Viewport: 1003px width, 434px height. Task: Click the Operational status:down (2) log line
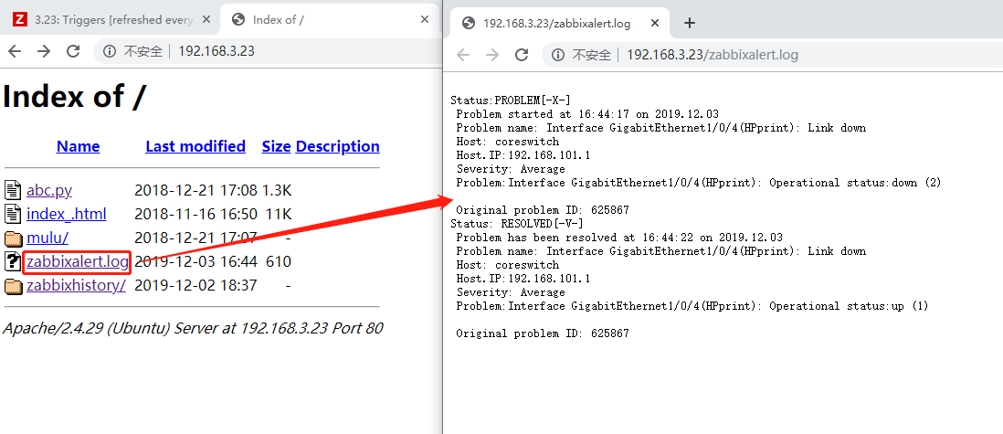coord(699,183)
